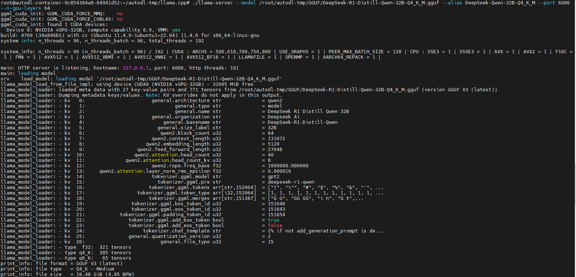Viewport: 576px width, 277px height.
Task: Click the 'tokenizer.chat_template' key
Action: (176, 231)
